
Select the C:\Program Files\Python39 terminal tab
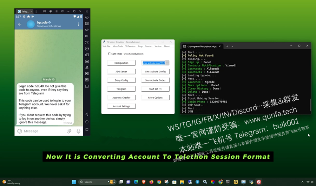click(x=202, y=46)
